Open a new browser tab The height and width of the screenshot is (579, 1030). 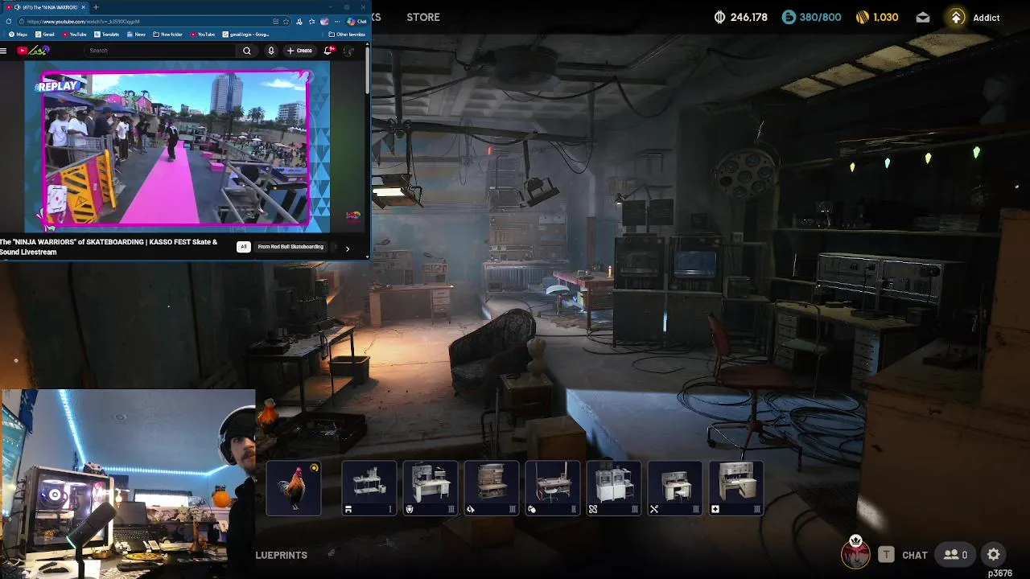(x=96, y=7)
